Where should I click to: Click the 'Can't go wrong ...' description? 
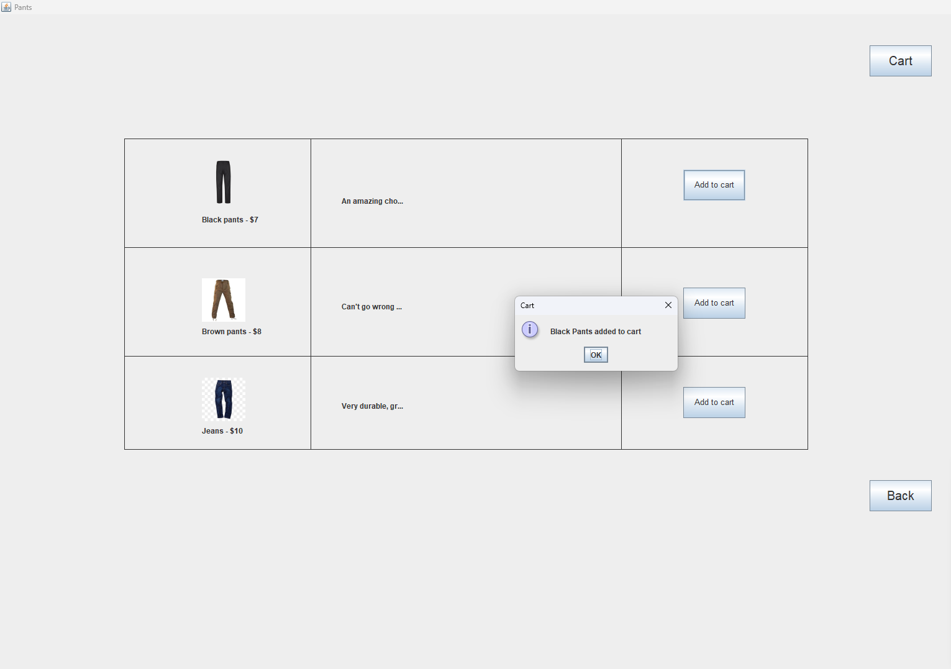371,307
